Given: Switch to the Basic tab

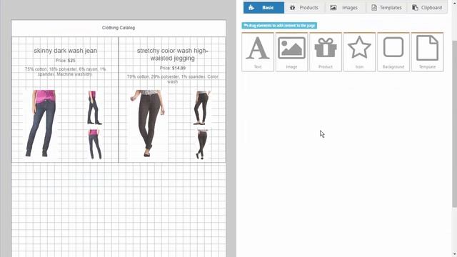Looking at the screenshot, I should tap(263, 8).
